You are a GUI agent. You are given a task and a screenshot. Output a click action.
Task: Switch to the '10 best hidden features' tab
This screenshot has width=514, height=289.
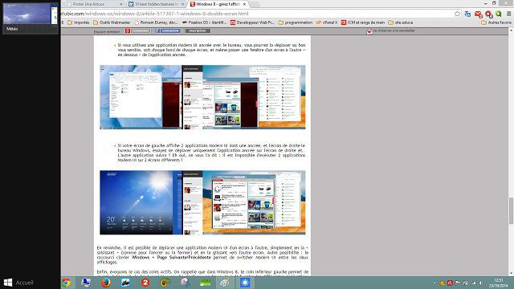[153, 4]
